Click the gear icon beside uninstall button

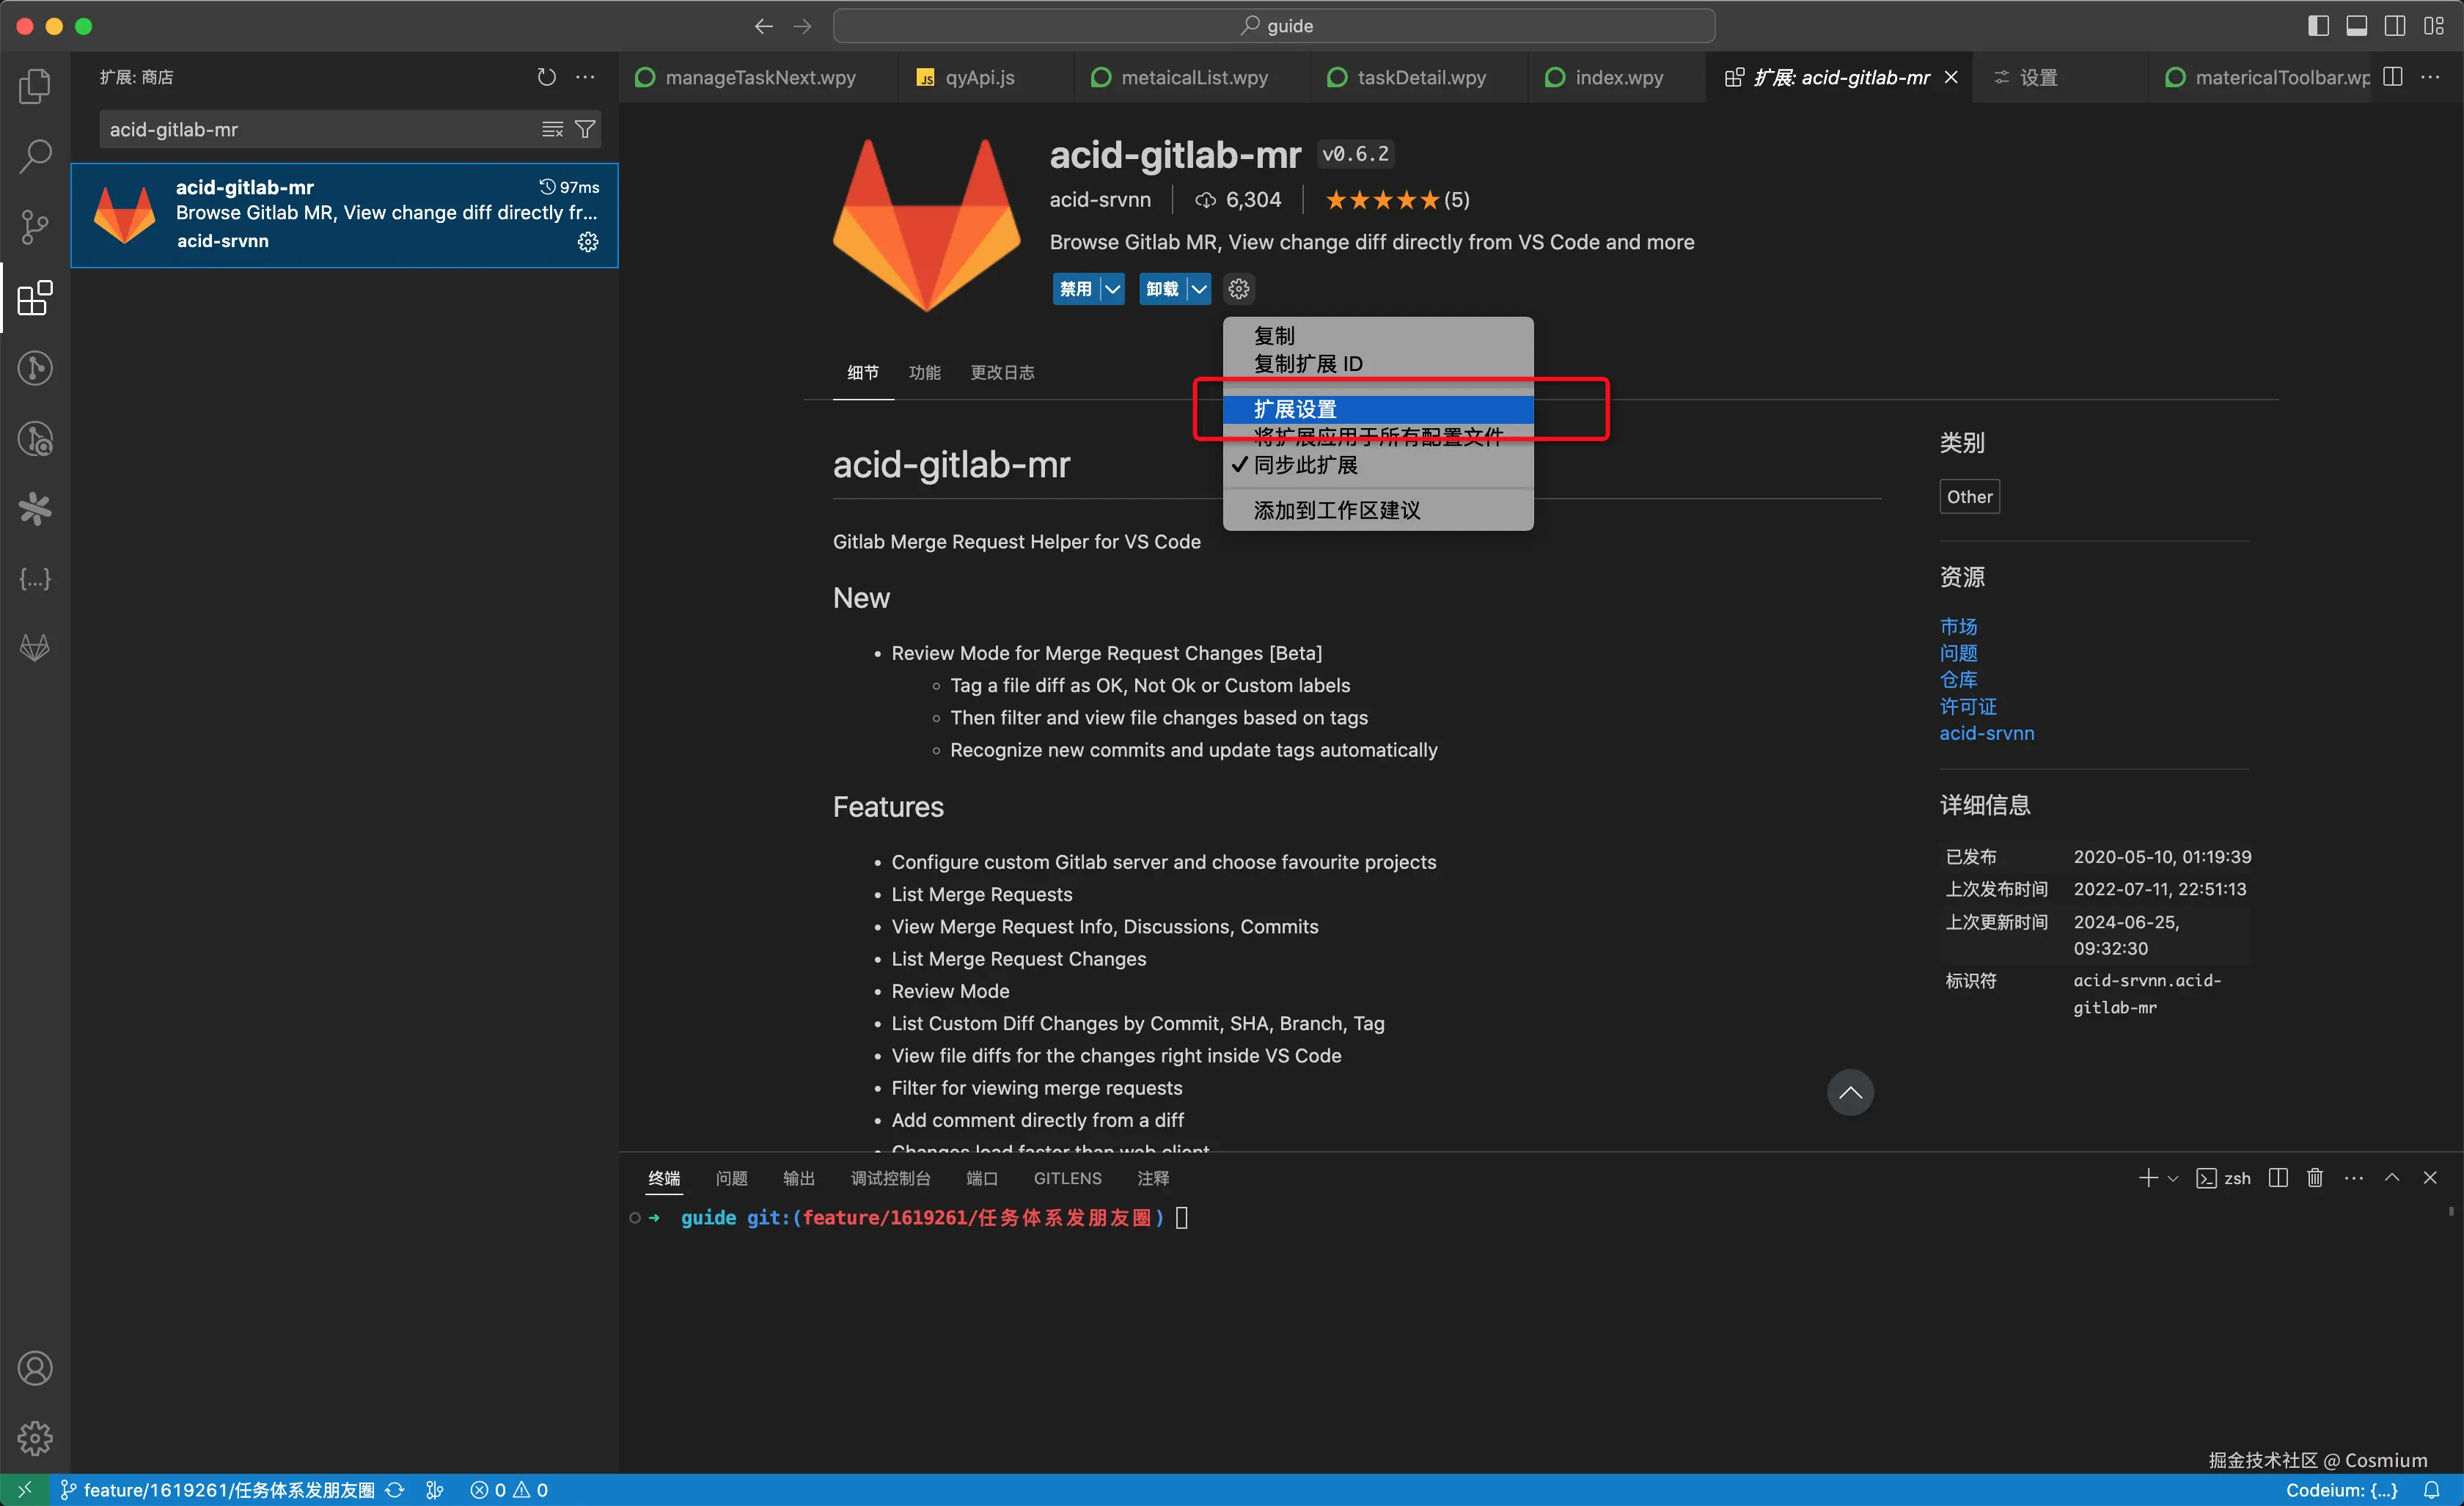[x=1239, y=289]
